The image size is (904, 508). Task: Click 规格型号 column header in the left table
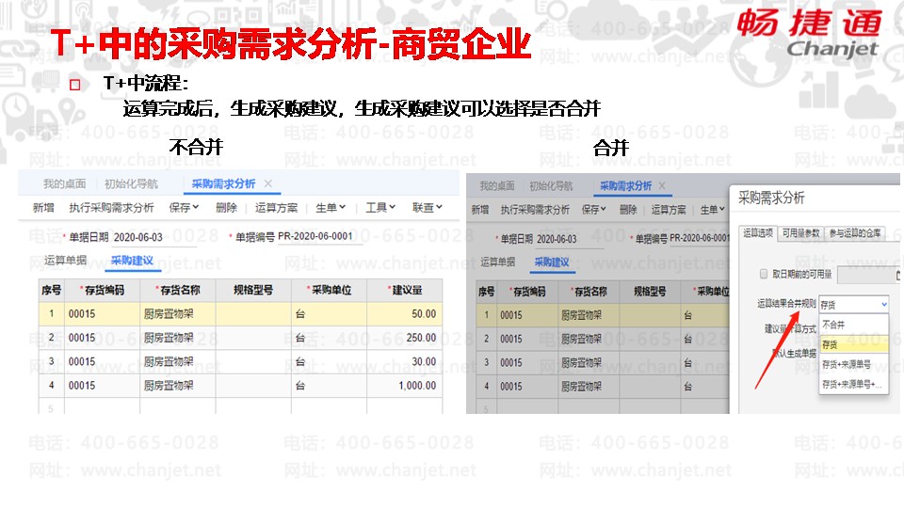click(x=253, y=291)
